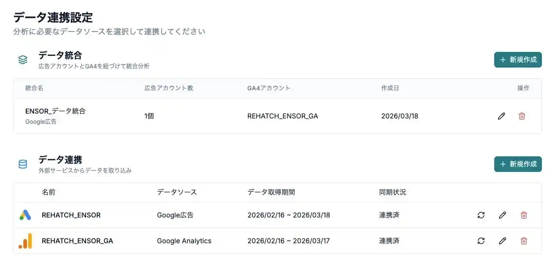Screen dimensions: 554x269
Task: Click the database icon beside データ連携
Action: [23, 164]
